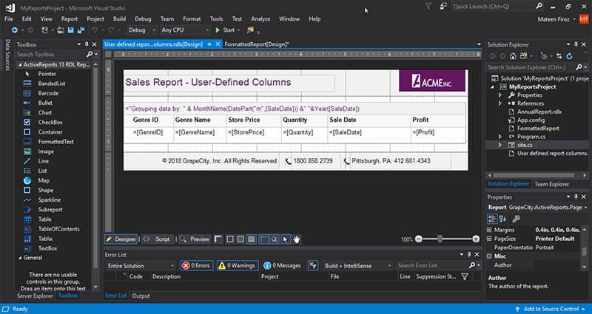This screenshot has height=314, width=592.
Task: Click the zoom out minus button
Action: [x=418, y=239]
